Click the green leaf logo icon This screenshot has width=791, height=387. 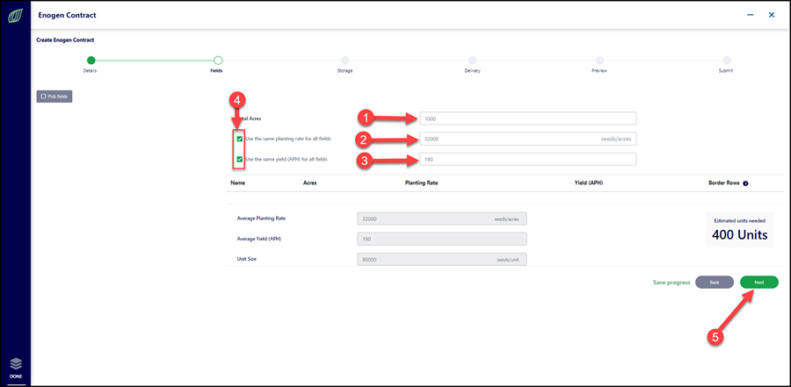pos(15,15)
